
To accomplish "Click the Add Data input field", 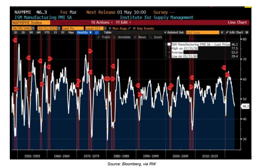I will 202,32.
